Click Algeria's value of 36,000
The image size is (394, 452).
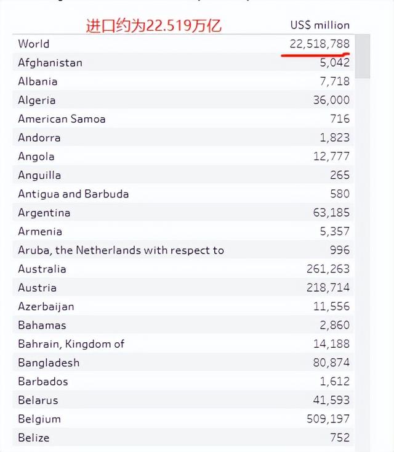click(331, 101)
